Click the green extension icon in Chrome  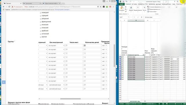[107, 7]
